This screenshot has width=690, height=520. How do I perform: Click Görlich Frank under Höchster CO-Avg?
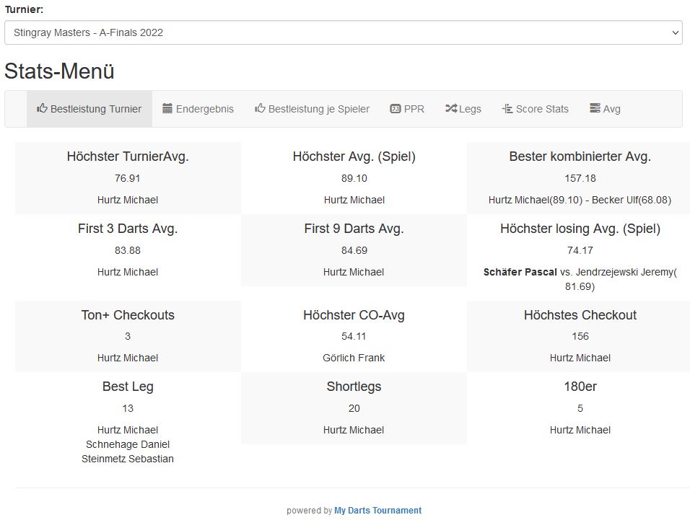(x=354, y=358)
